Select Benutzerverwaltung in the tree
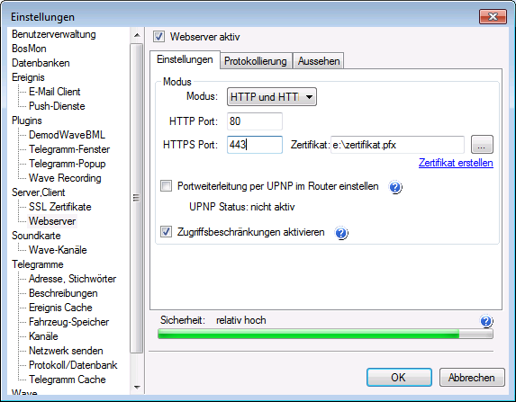Viewport: 516px width, 402px height. [54, 34]
